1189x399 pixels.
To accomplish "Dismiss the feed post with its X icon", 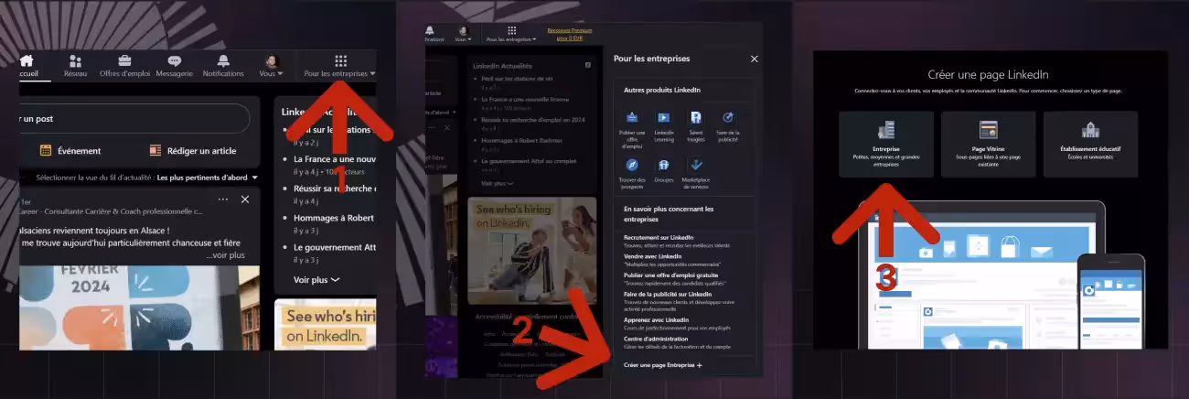I will pyautogui.click(x=245, y=199).
